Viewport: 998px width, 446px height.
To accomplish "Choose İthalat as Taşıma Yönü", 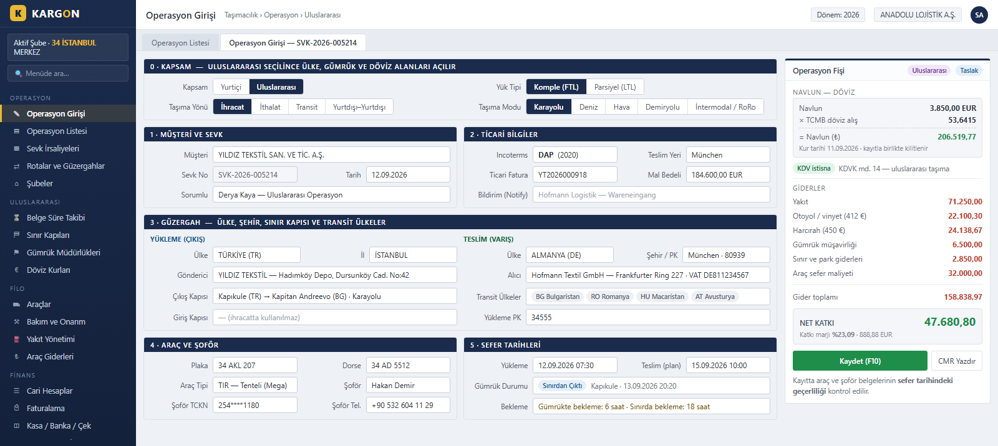I will pos(270,107).
